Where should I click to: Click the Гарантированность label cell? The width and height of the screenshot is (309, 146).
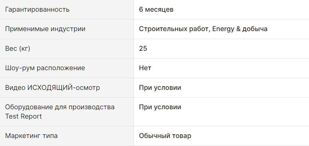pos(67,9)
